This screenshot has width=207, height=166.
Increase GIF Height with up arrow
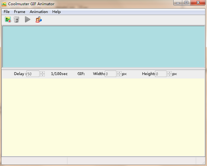169,72
